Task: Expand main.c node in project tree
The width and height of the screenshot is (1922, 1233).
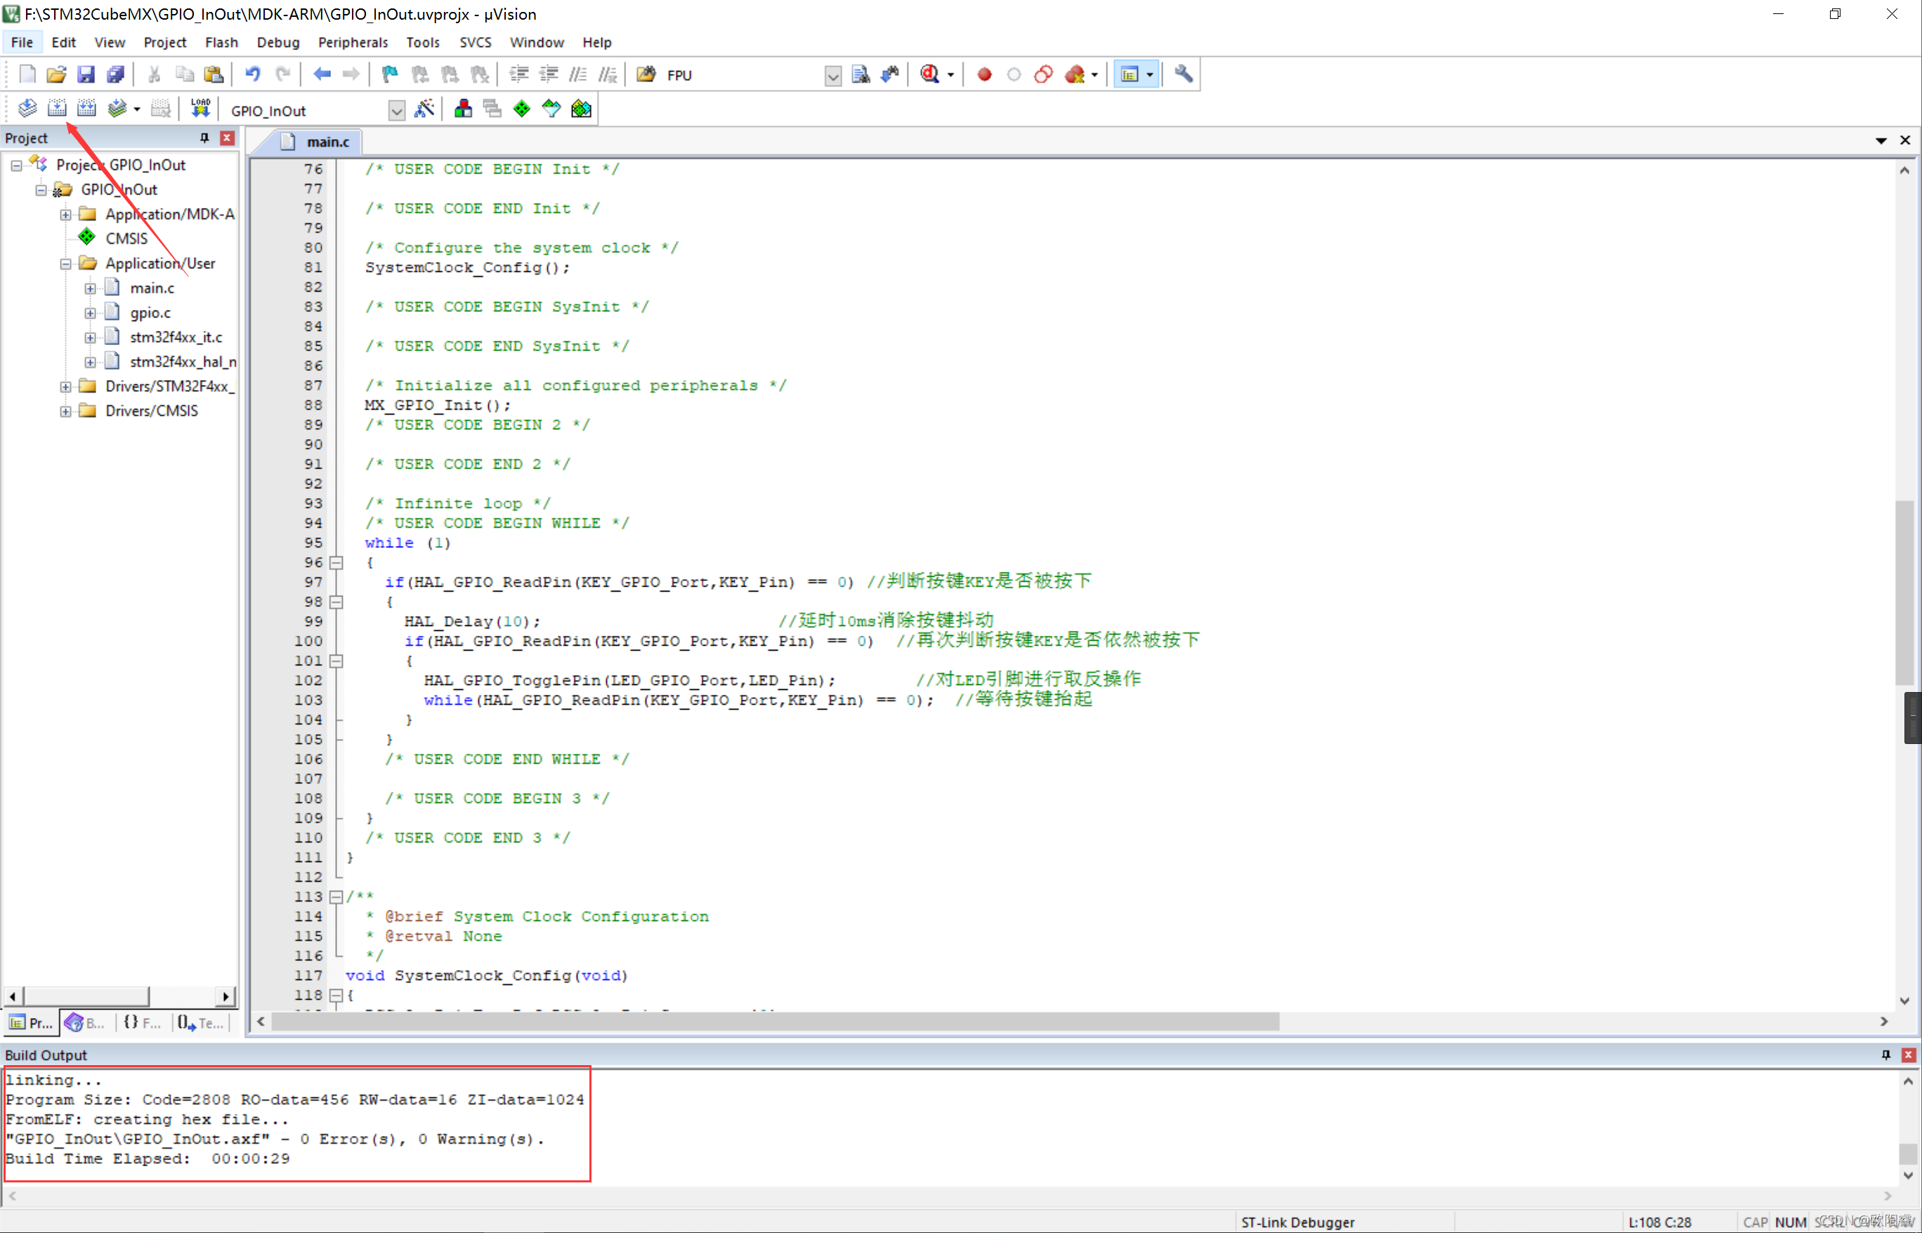Action: click(x=91, y=289)
